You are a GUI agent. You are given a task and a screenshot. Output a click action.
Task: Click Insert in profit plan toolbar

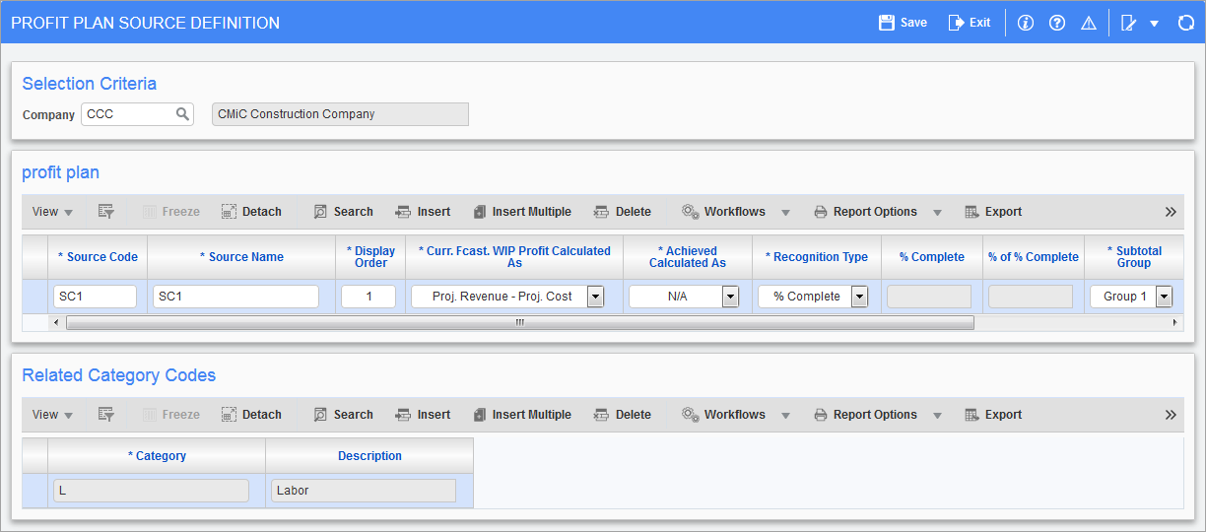(423, 212)
